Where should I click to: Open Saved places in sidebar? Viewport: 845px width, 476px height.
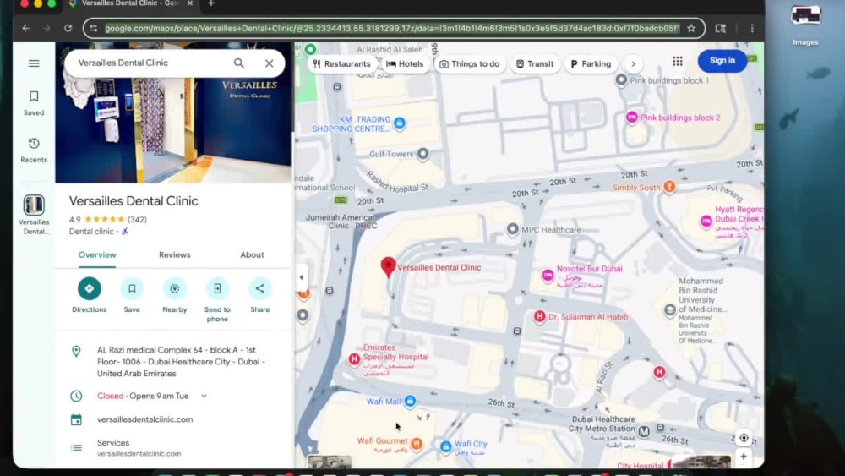34,103
